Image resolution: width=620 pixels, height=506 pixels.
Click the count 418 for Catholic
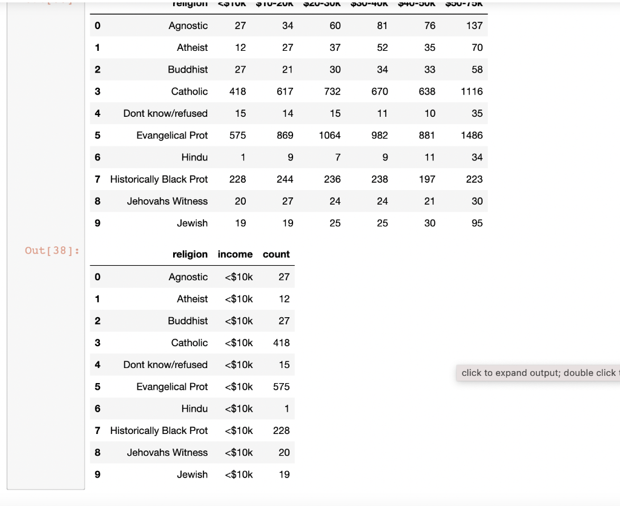click(x=282, y=343)
